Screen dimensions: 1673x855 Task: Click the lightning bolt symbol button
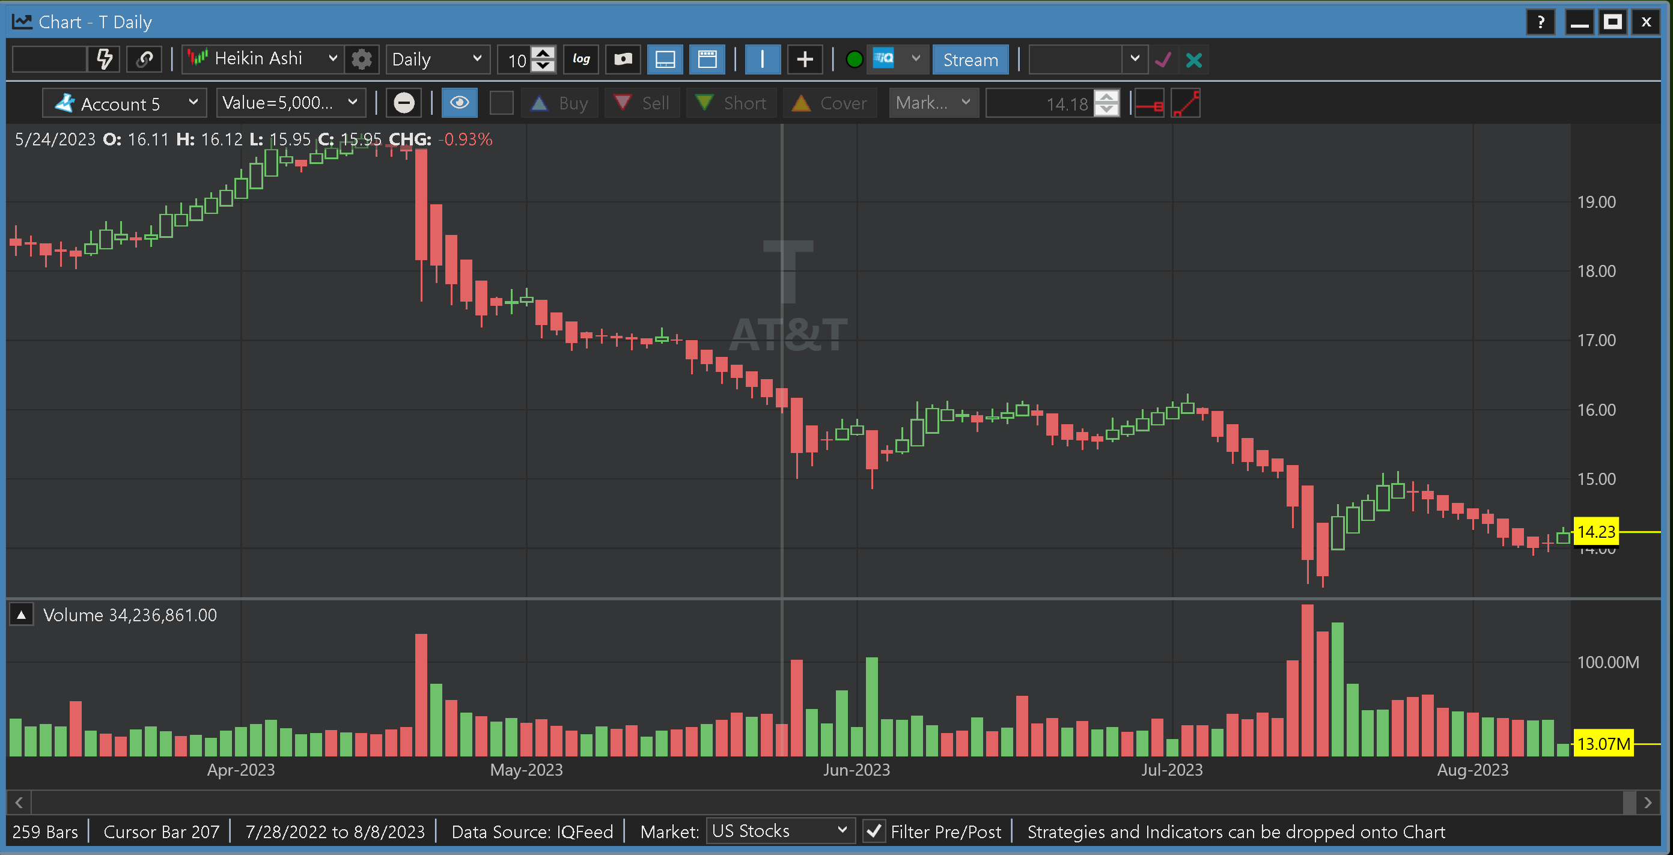coord(105,59)
